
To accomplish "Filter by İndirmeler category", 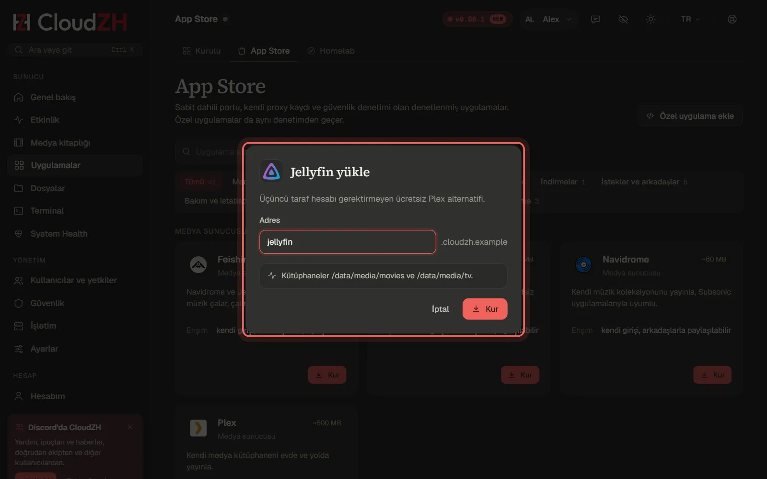I will click(x=563, y=182).
